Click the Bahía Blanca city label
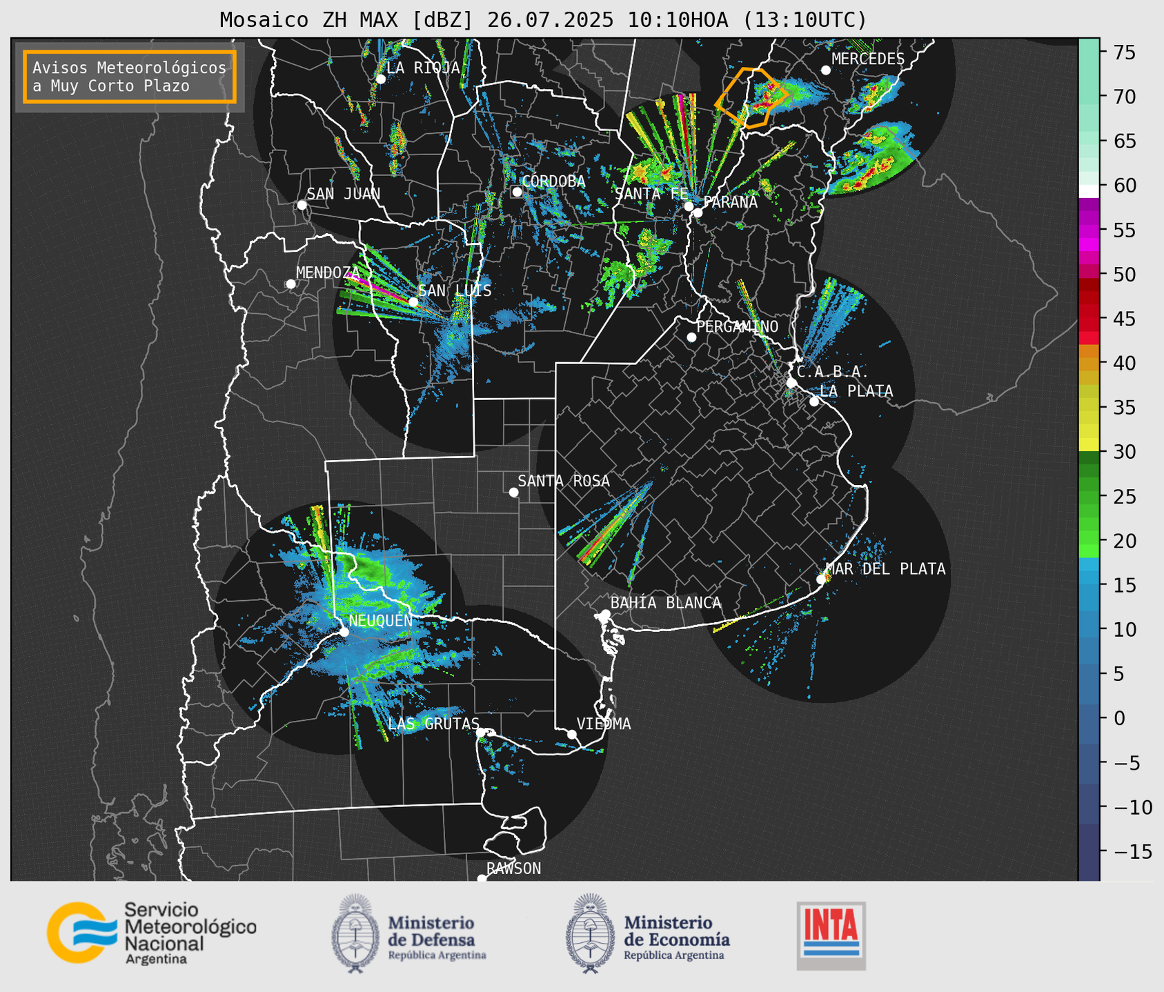Viewport: 1164px width, 992px height. point(666,603)
